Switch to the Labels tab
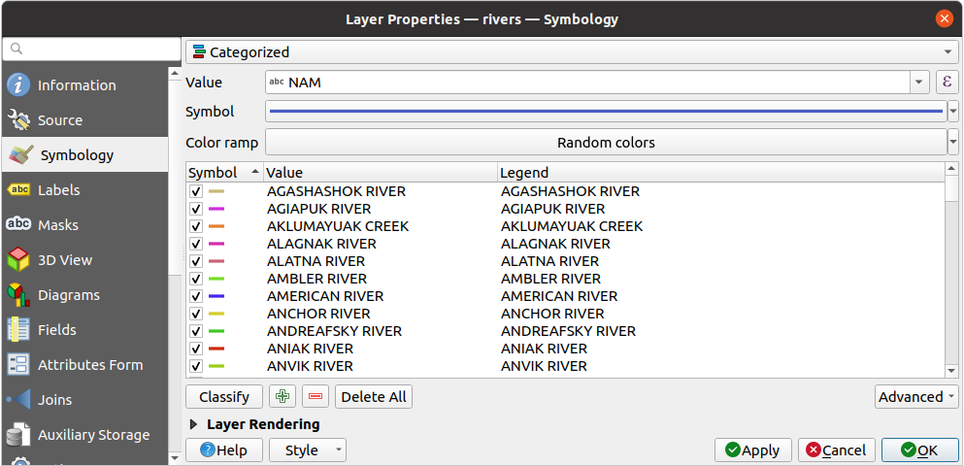 [x=58, y=190]
